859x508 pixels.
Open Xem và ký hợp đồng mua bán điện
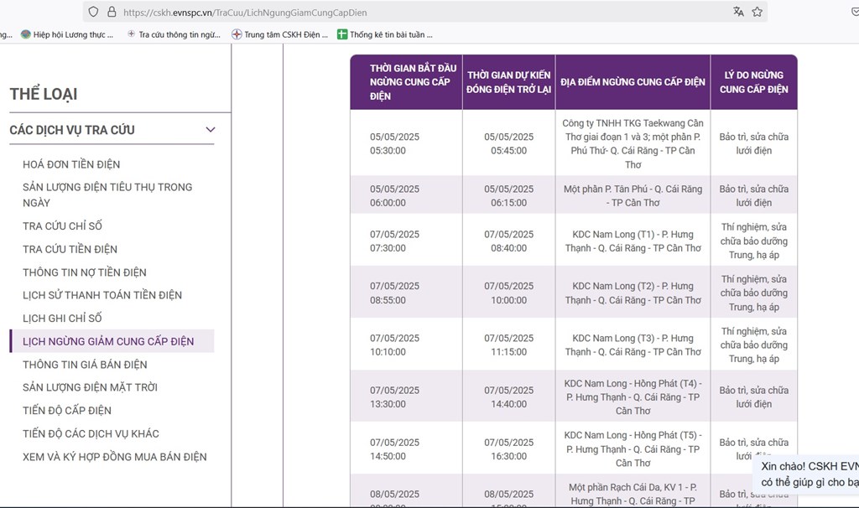(115, 457)
